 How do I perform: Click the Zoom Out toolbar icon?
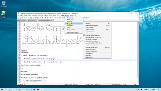click(x=53, y=18)
